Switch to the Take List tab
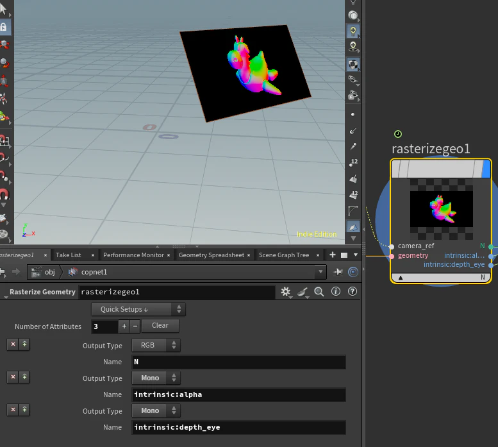 point(69,255)
